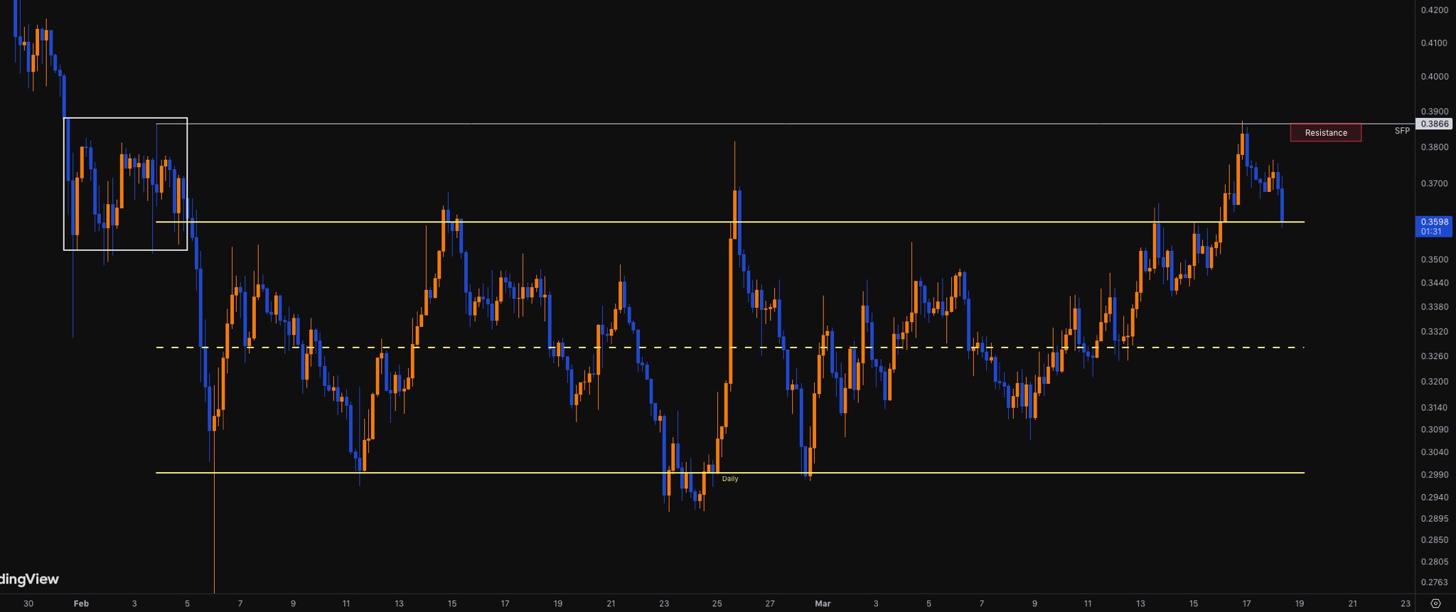Click the 0.3900 price axis value
This screenshot has width=1456, height=612.
click(1434, 112)
